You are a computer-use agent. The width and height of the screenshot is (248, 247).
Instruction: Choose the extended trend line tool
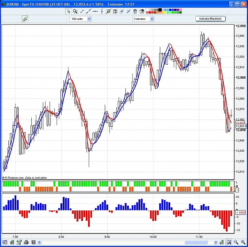88,12
